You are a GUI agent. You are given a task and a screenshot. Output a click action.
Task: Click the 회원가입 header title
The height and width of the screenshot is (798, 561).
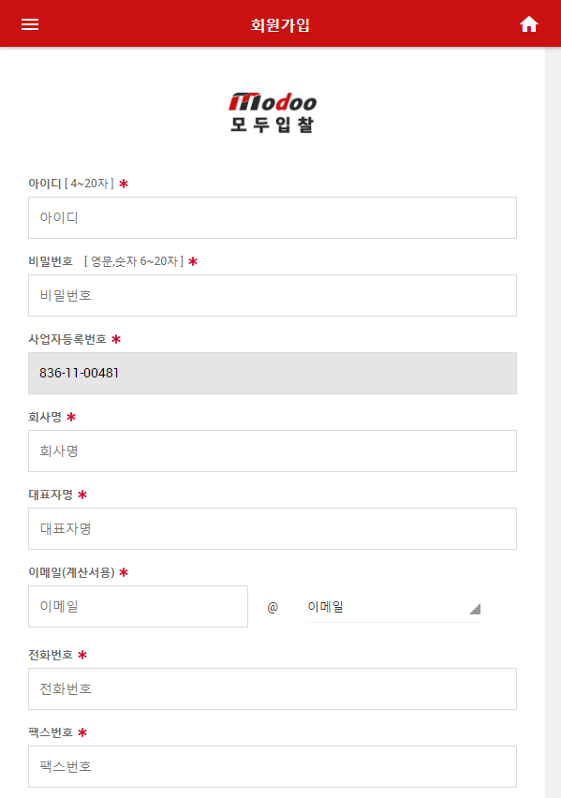click(280, 25)
